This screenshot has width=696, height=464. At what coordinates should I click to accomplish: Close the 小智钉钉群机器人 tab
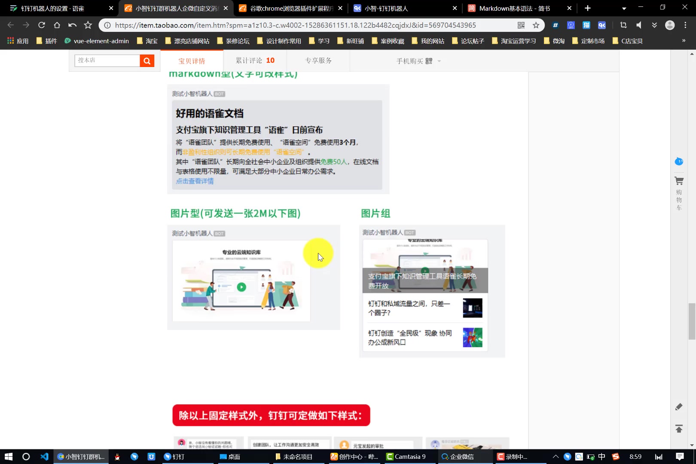[x=226, y=8]
